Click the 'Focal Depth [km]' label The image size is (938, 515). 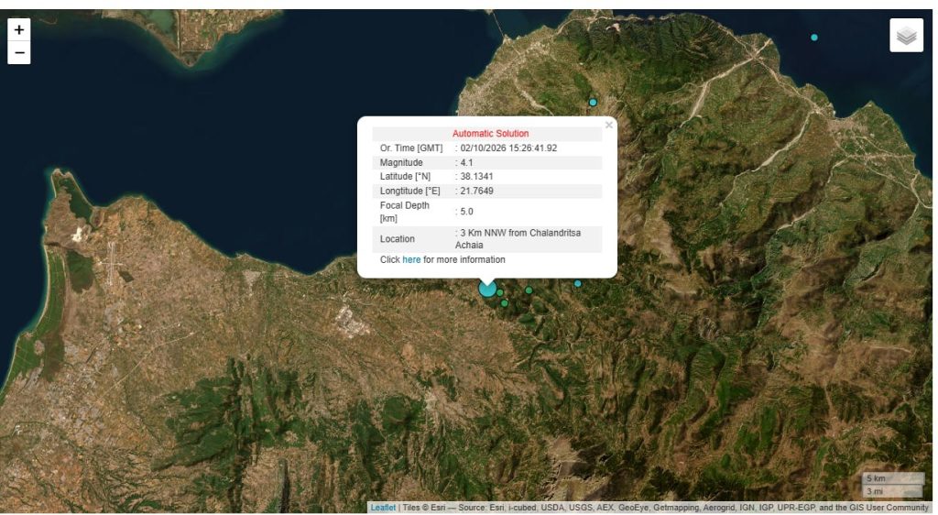point(404,212)
